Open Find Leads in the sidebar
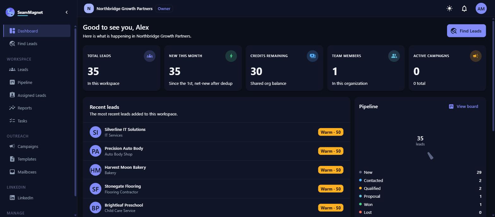The image size is (495, 217). pos(37,44)
